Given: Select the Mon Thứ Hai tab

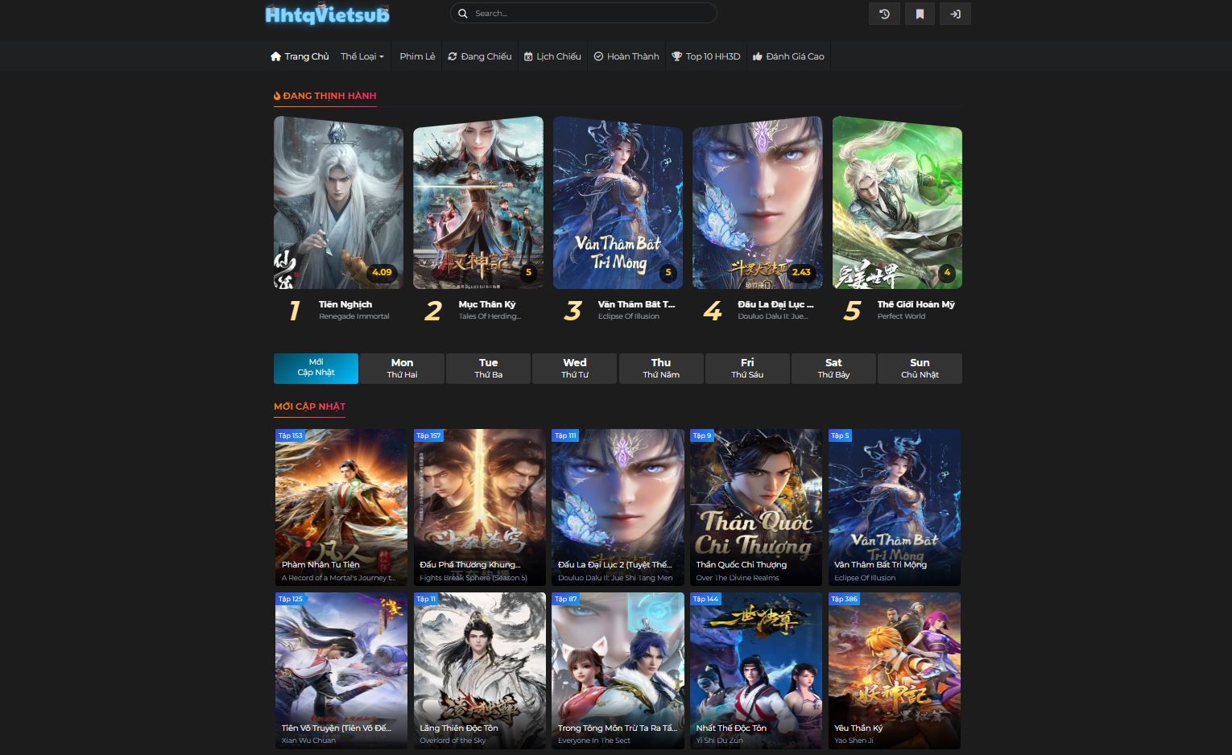Looking at the screenshot, I should [x=402, y=368].
